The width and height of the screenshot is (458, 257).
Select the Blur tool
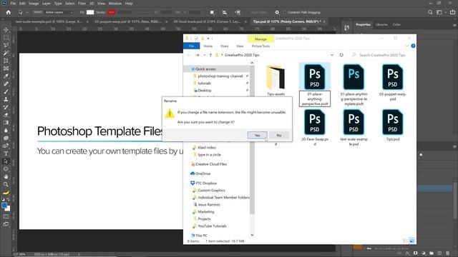(x=6, y=130)
